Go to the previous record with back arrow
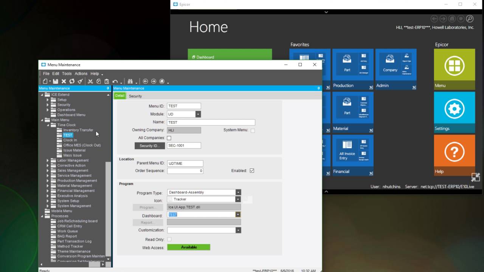Image resolution: width=484 pixels, height=272 pixels. click(145, 81)
